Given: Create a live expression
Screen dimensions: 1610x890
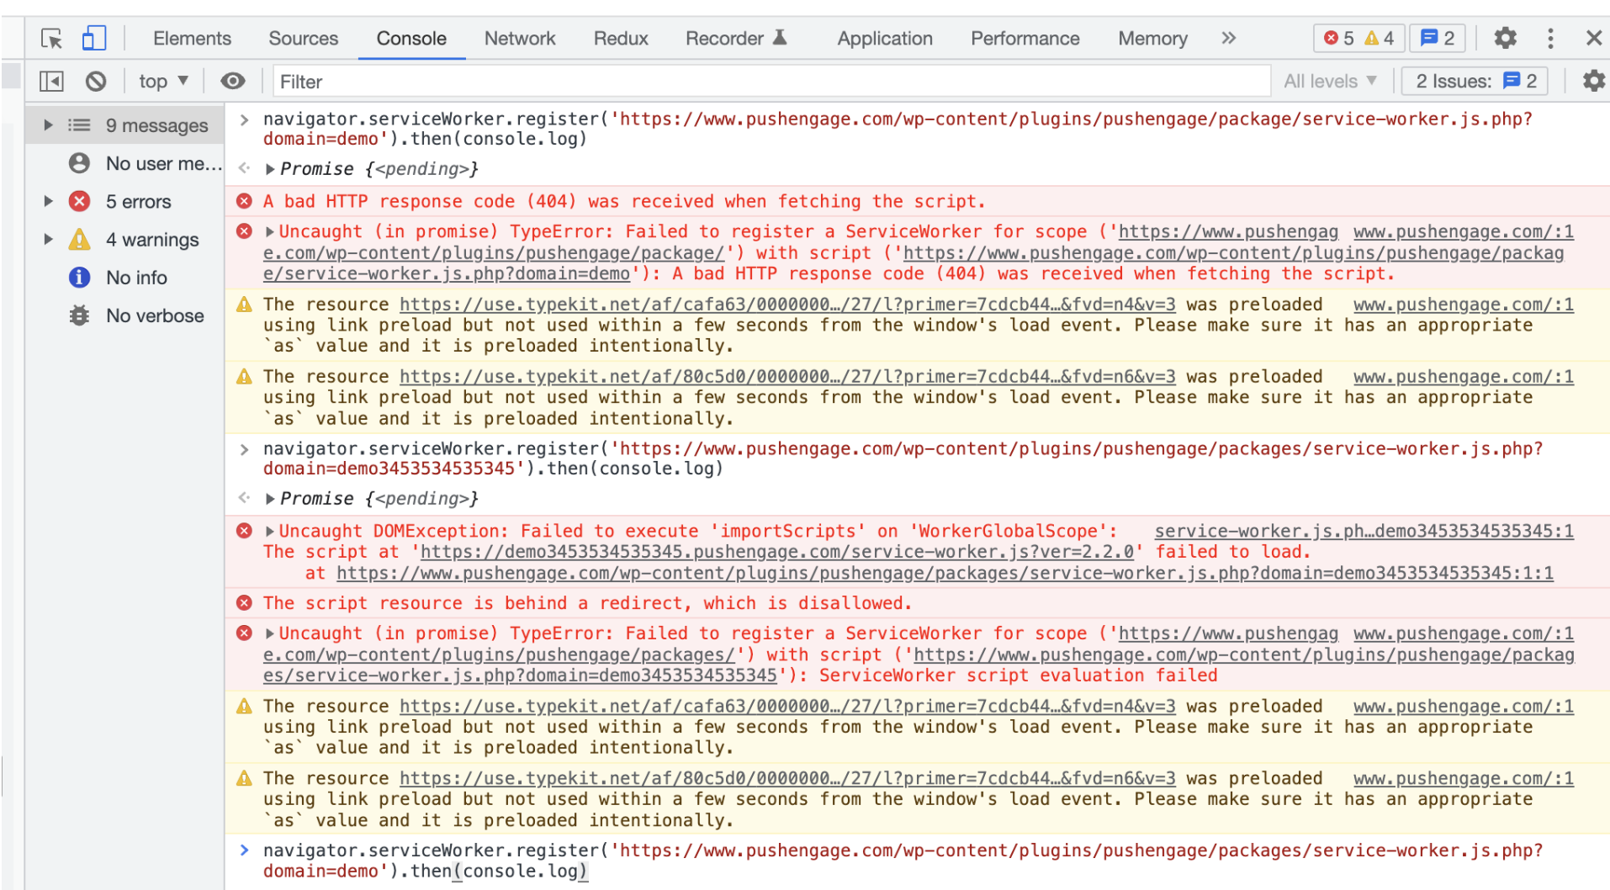Looking at the screenshot, I should (x=233, y=81).
